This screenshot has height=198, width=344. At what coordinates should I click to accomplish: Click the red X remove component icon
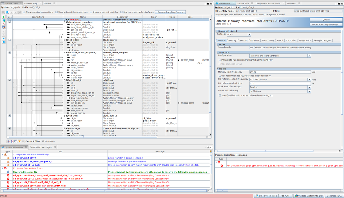pyautogui.click(x=4, y=23)
